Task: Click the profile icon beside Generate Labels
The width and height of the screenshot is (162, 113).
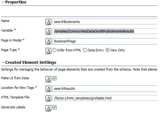Action: tap(48, 108)
